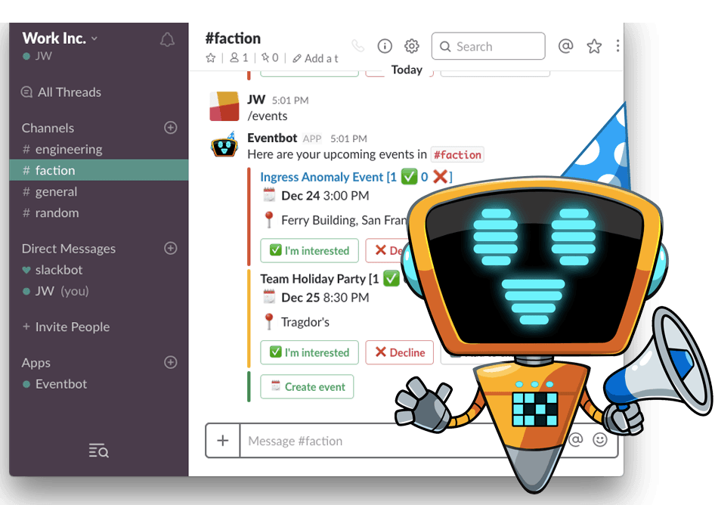Star the #faction channel
Image resolution: width=715 pixels, height=505 pixels.
pos(211,58)
